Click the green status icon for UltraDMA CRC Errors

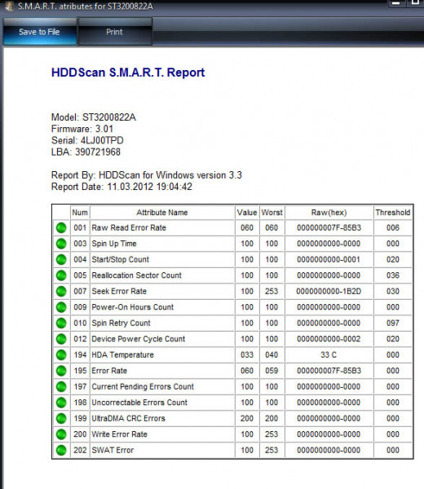tap(61, 419)
